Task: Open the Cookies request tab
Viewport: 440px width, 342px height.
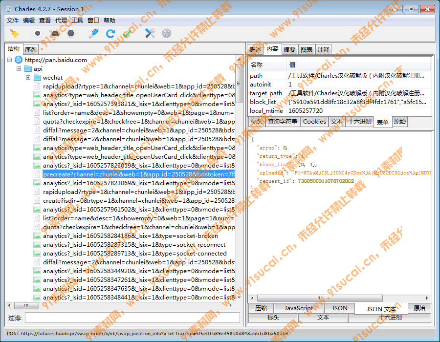Action: click(x=314, y=122)
